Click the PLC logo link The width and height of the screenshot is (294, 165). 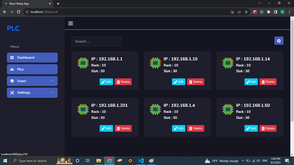13,29
